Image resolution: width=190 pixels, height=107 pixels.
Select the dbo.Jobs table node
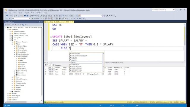pyautogui.click(x=21, y=73)
